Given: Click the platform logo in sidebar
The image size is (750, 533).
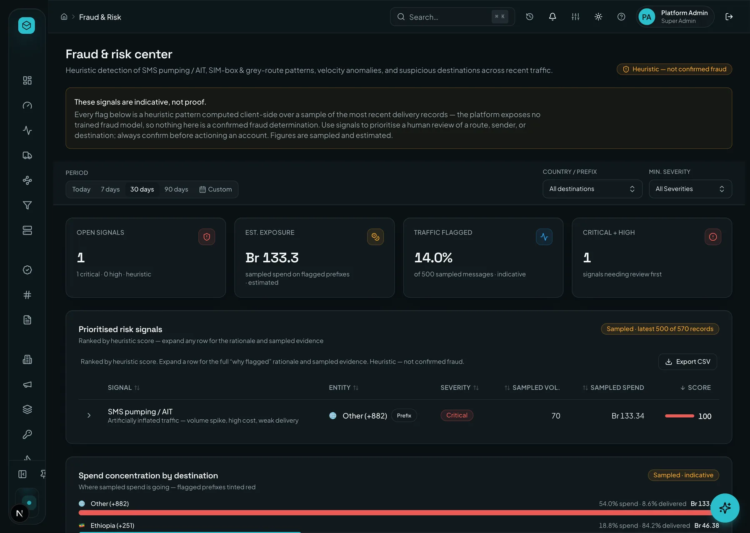Looking at the screenshot, I should [27, 25].
